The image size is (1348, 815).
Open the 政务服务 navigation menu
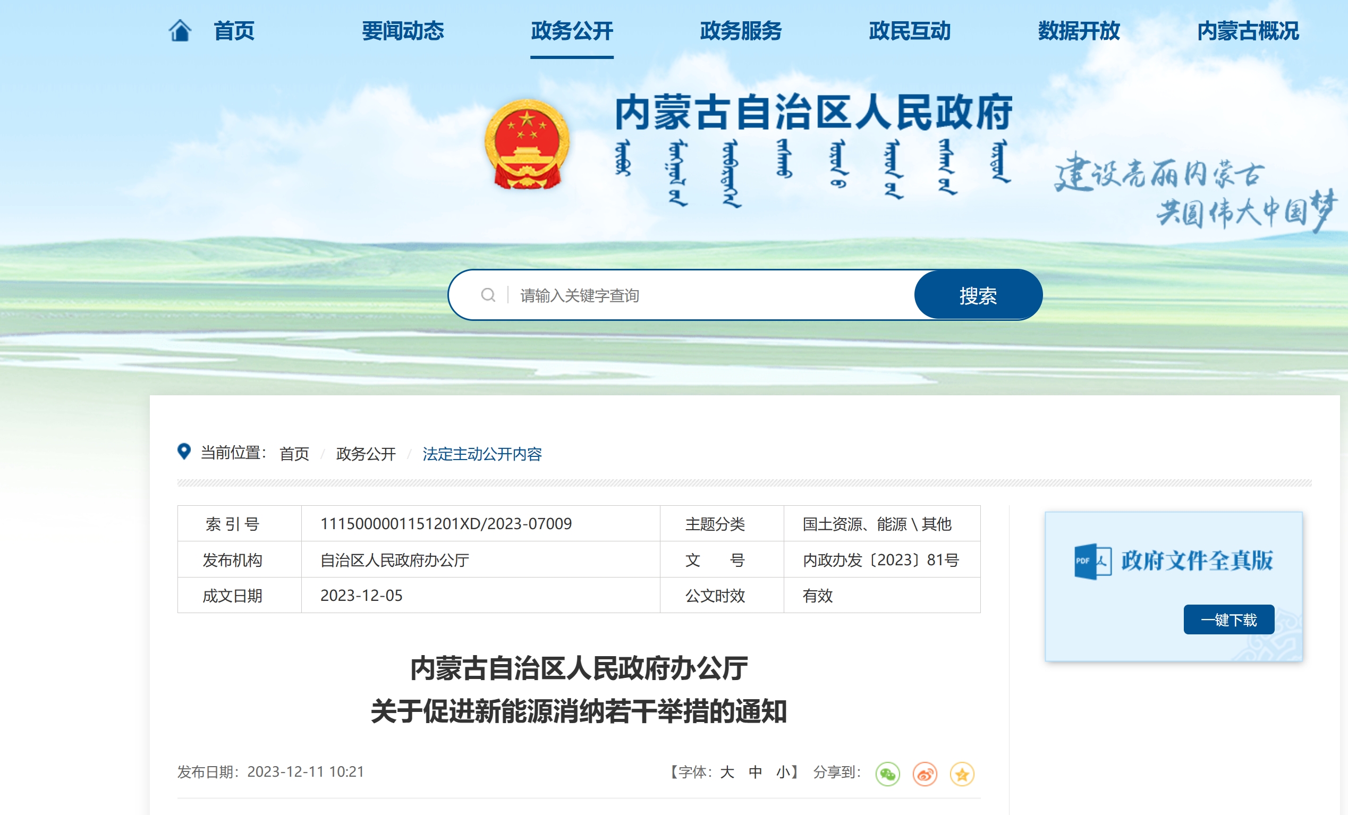[x=741, y=31]
